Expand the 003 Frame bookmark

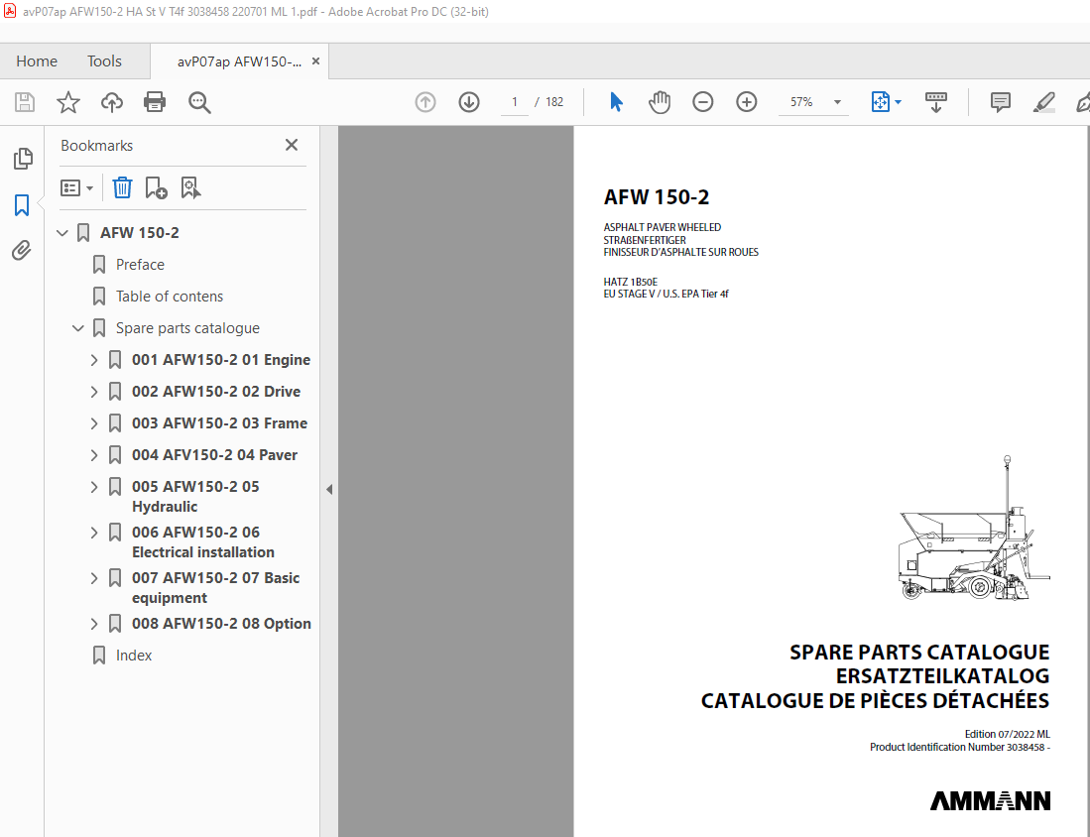tap(94, 423)
